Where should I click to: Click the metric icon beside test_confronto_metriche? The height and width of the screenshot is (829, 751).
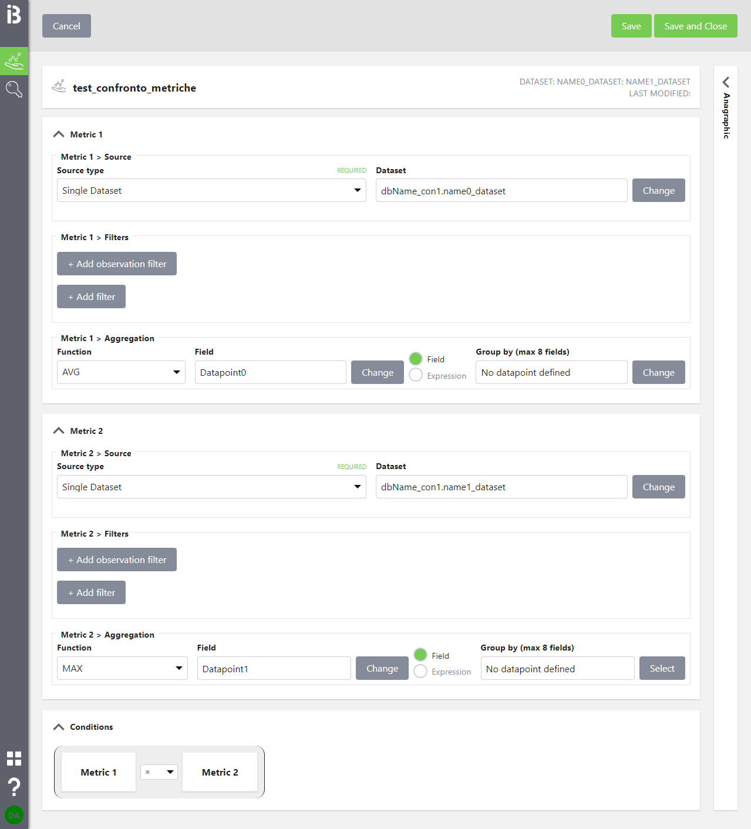(x=59, y=87)
